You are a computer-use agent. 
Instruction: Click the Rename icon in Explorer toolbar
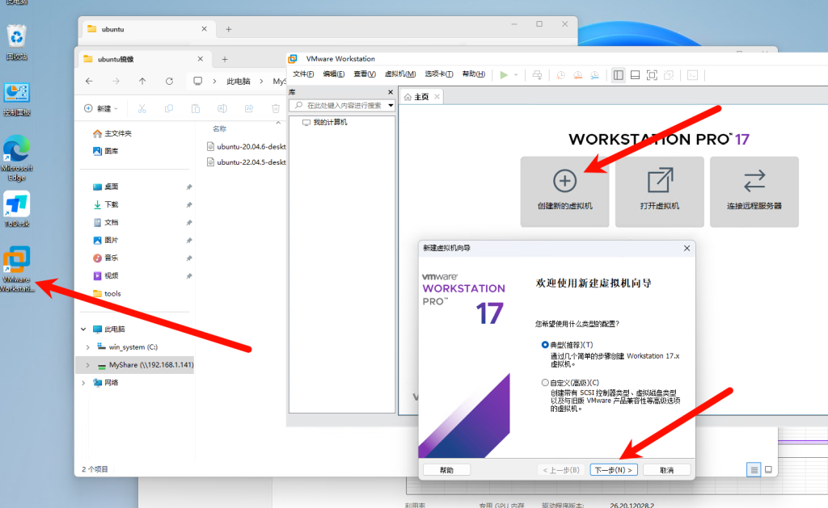coord(222,109)
